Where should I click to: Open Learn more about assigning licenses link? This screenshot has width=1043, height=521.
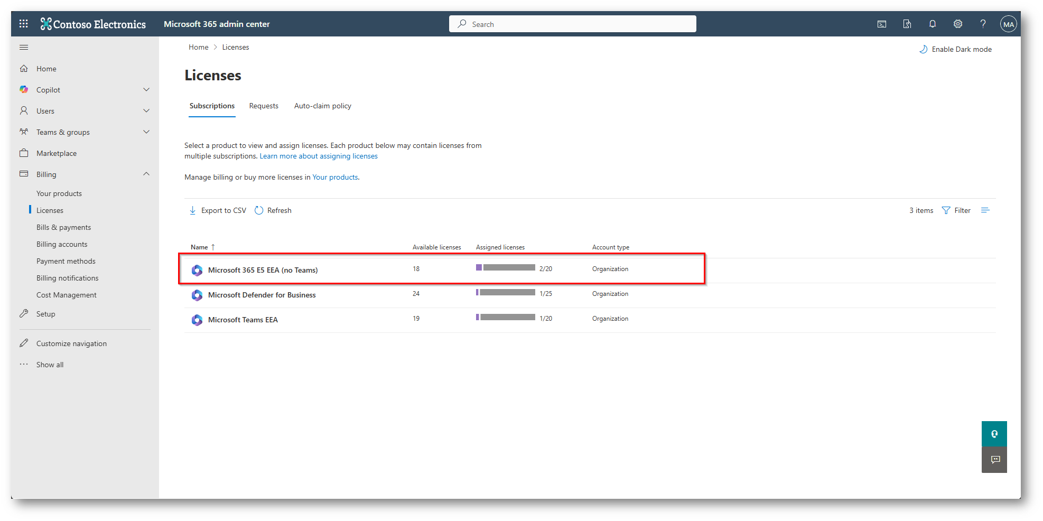click(319, 156)
